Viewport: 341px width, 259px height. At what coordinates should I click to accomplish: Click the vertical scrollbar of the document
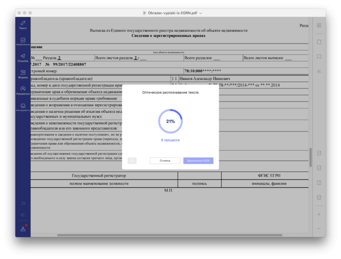pos(311,157)
